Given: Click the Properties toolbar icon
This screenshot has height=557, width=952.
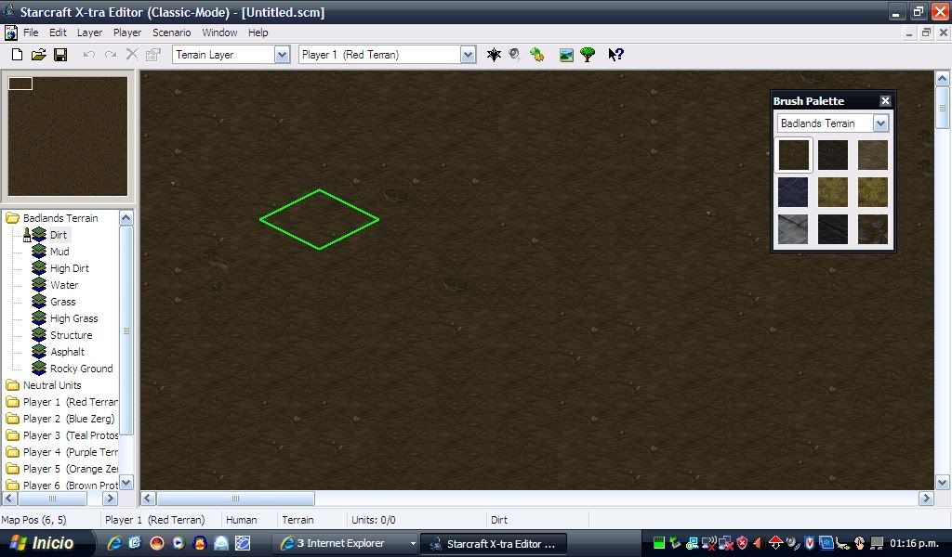Looking at the screenshot, I should tap(153, 55).
